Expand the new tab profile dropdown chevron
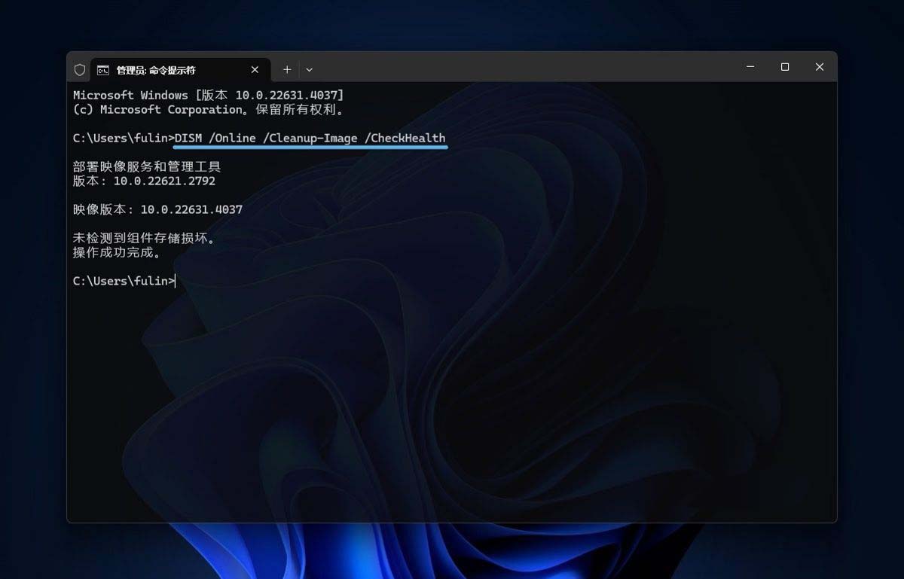This screenshot has height=579, width=904. tap(309, 69)
